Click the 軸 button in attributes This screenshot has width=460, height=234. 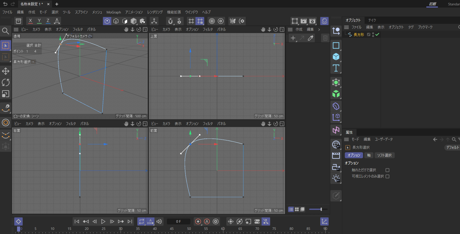point(369,155)
